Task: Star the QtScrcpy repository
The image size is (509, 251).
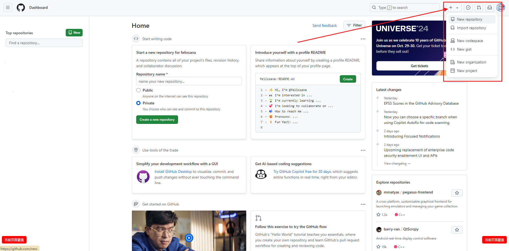Action: coord(457,230)
